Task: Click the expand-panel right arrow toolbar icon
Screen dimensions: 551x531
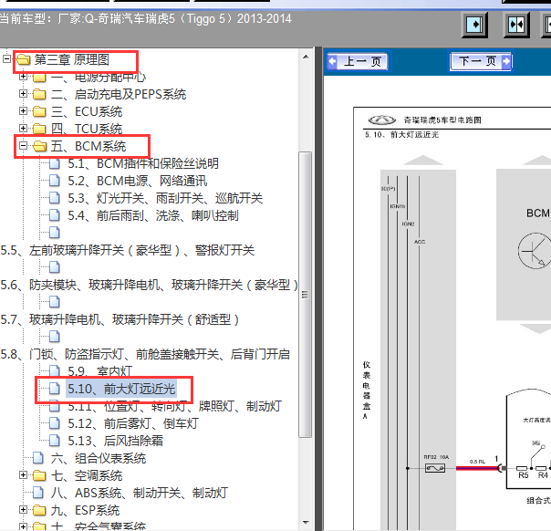Action: (474, 25)
